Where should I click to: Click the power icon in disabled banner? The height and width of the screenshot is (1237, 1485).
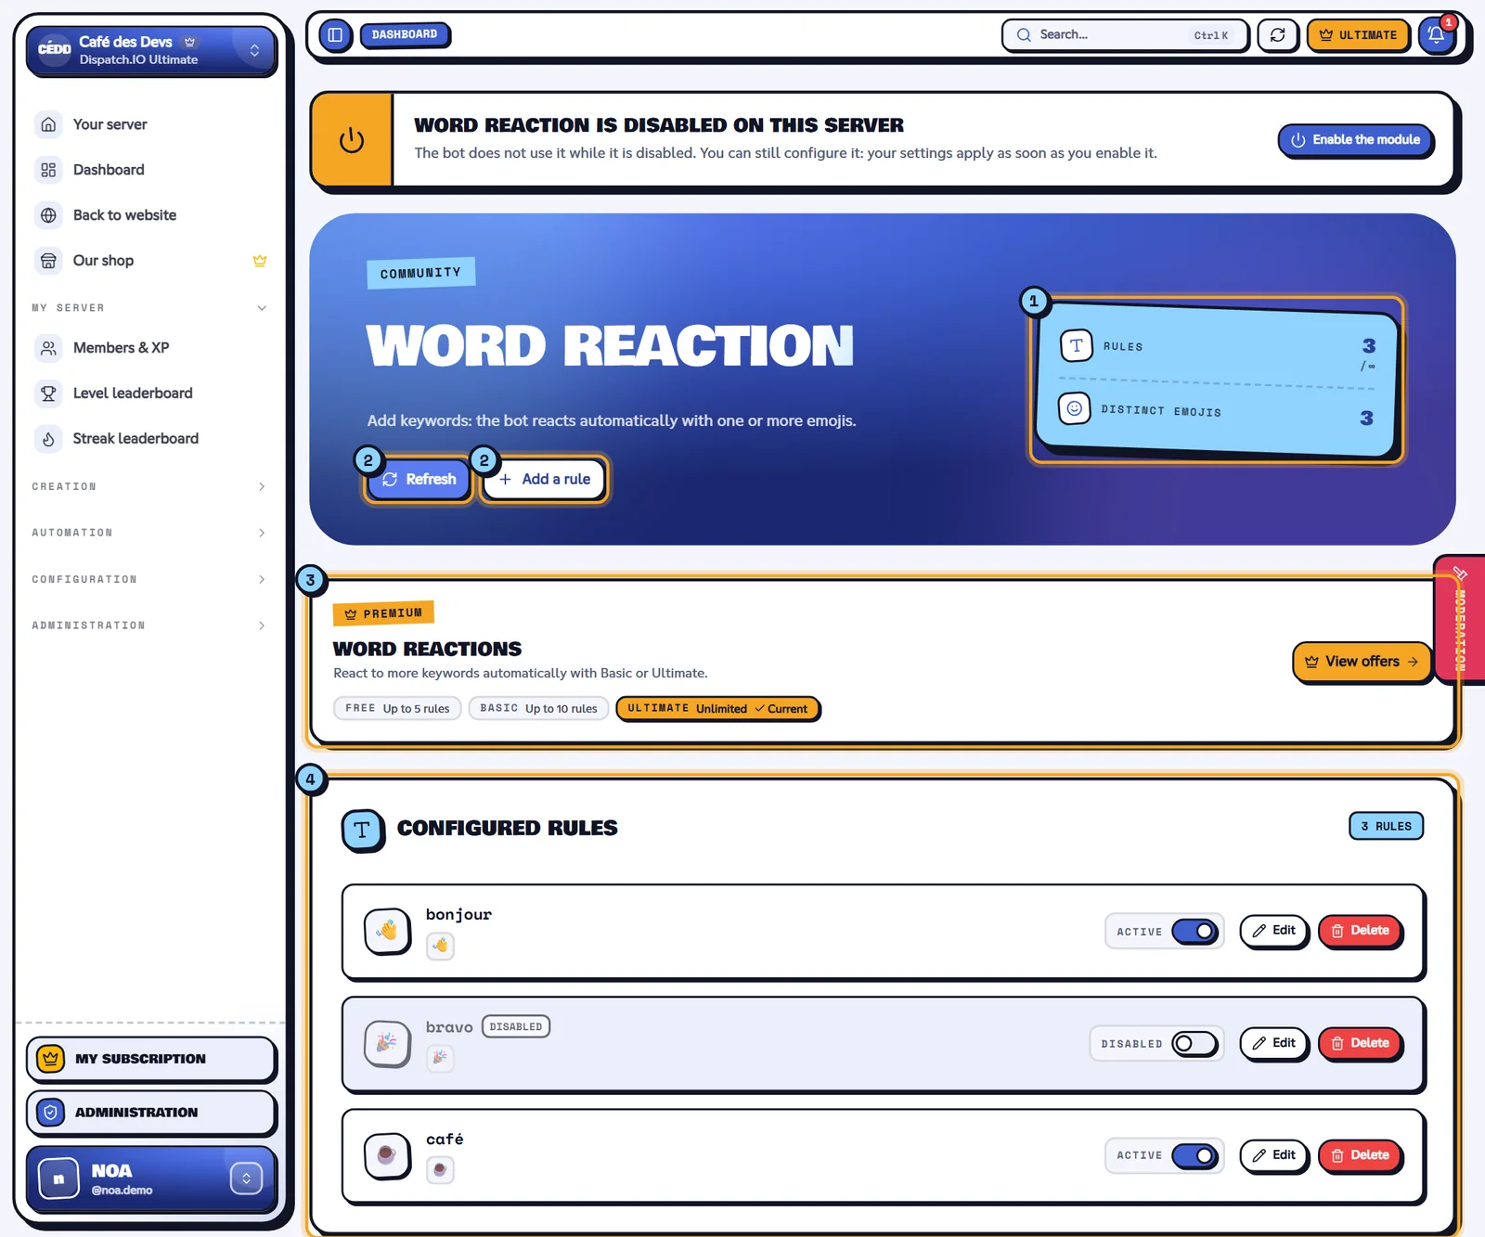pos(352,140)
